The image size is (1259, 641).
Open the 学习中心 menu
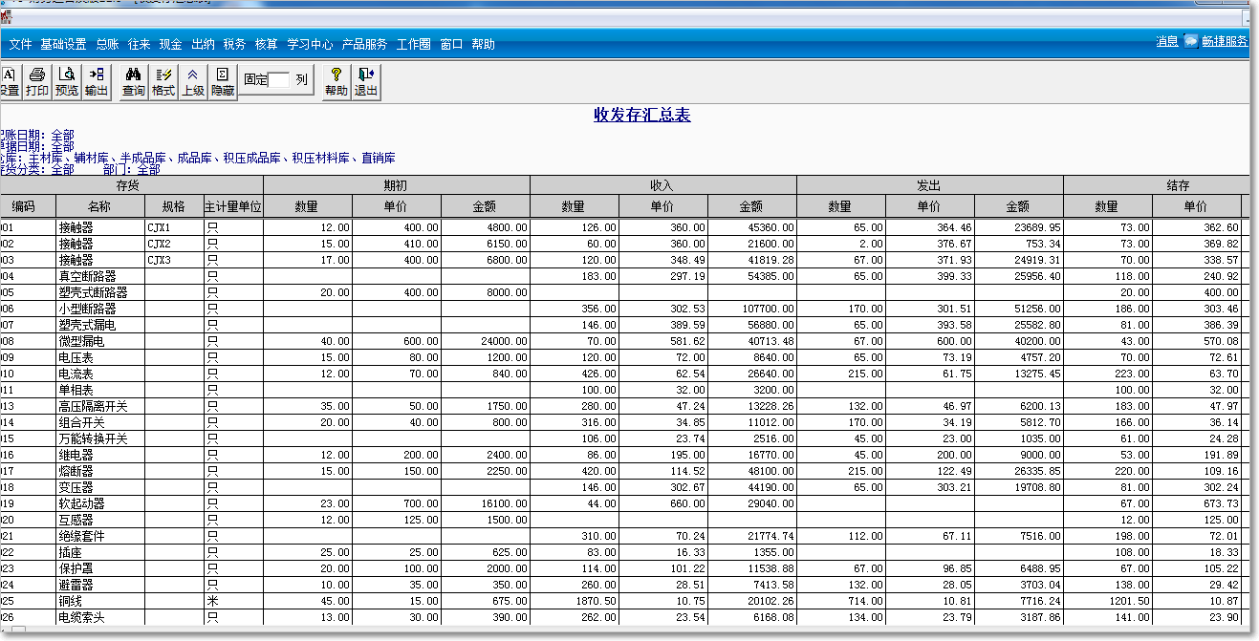tap(310, 44)
